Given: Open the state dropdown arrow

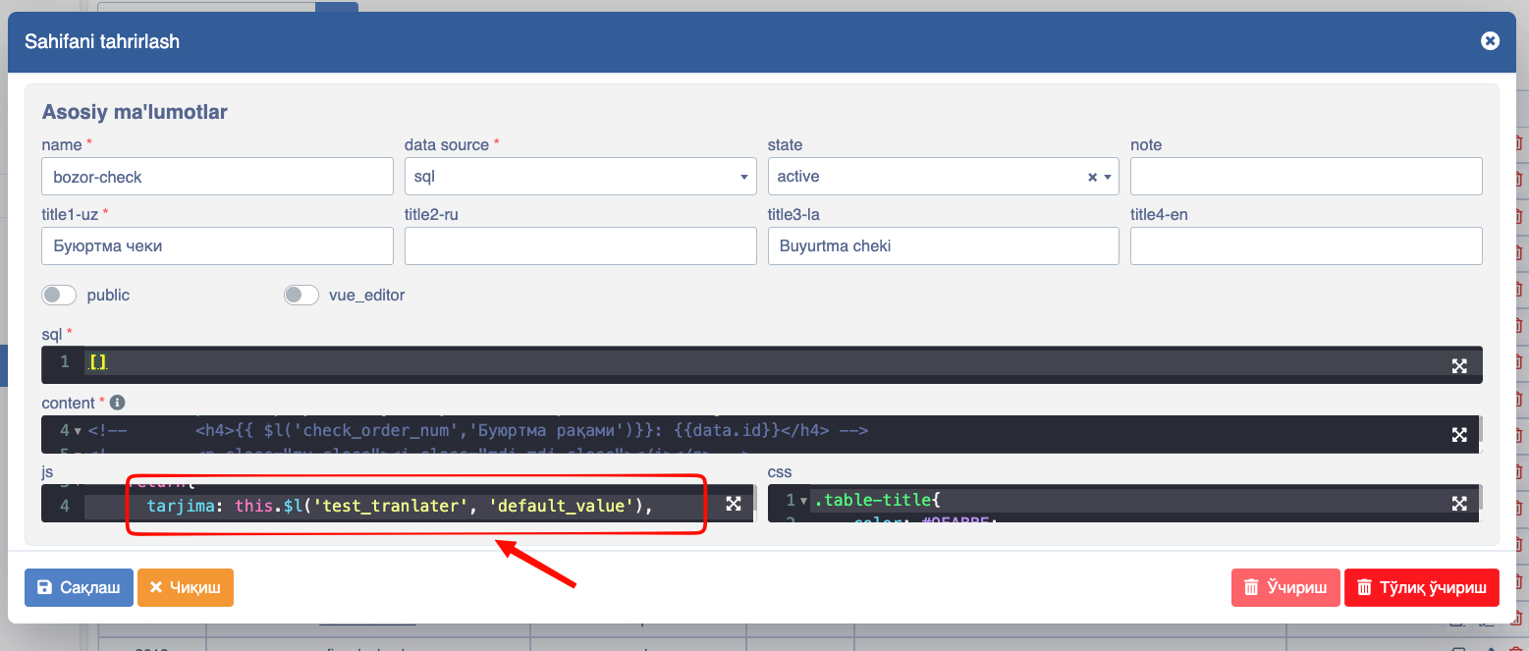Looking at the screenshot, I should 1109,178.
